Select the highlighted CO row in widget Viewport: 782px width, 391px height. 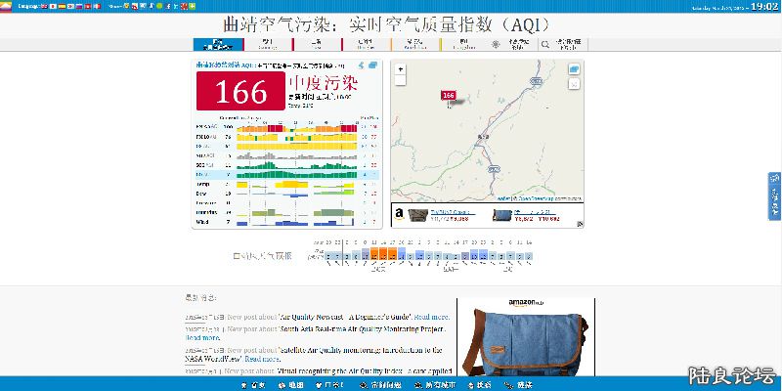coord(287,175)
